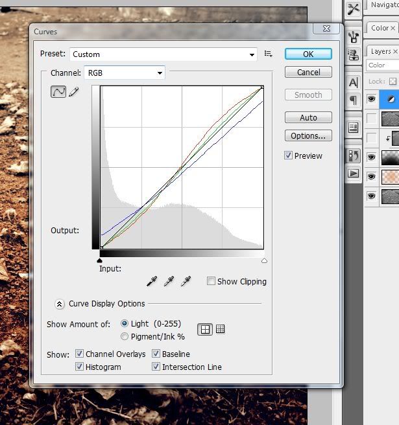Select the orange checkered layer thumbnail
This screenshot has height=425, width=399.
pyautogui.click(x=390, y=177)
